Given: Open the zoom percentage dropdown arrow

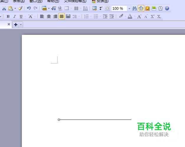Looking at the screenshot, I should coord(129,9).
